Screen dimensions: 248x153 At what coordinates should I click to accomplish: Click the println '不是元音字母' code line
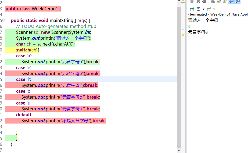click(64, 121)
